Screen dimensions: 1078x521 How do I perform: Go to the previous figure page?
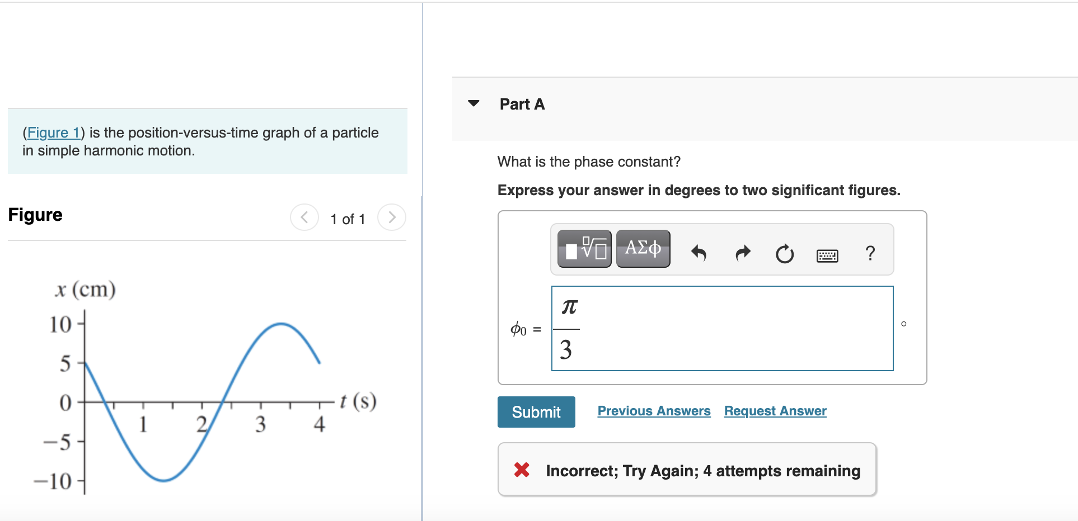[304, 217]
